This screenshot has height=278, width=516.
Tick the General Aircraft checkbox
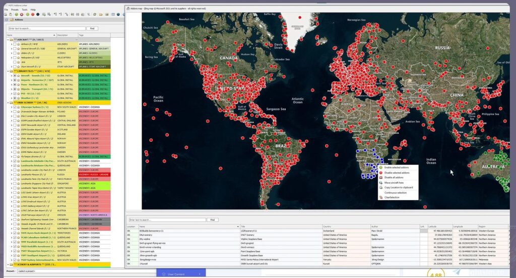coord(15,49)
